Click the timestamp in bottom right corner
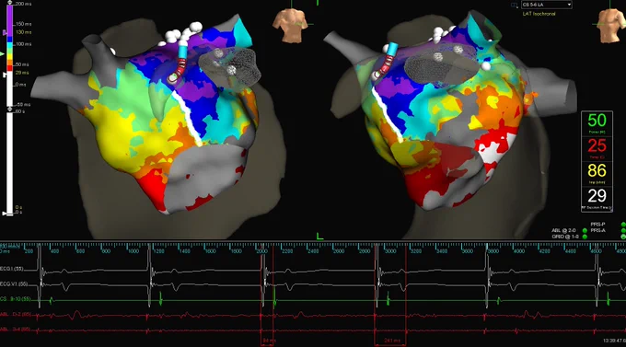Image resolution: width=626 pixels, height=347 pixels. point(614,341)
